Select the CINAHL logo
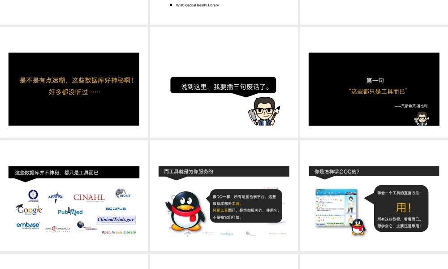The image size is (448, 269). coord(89,198)
